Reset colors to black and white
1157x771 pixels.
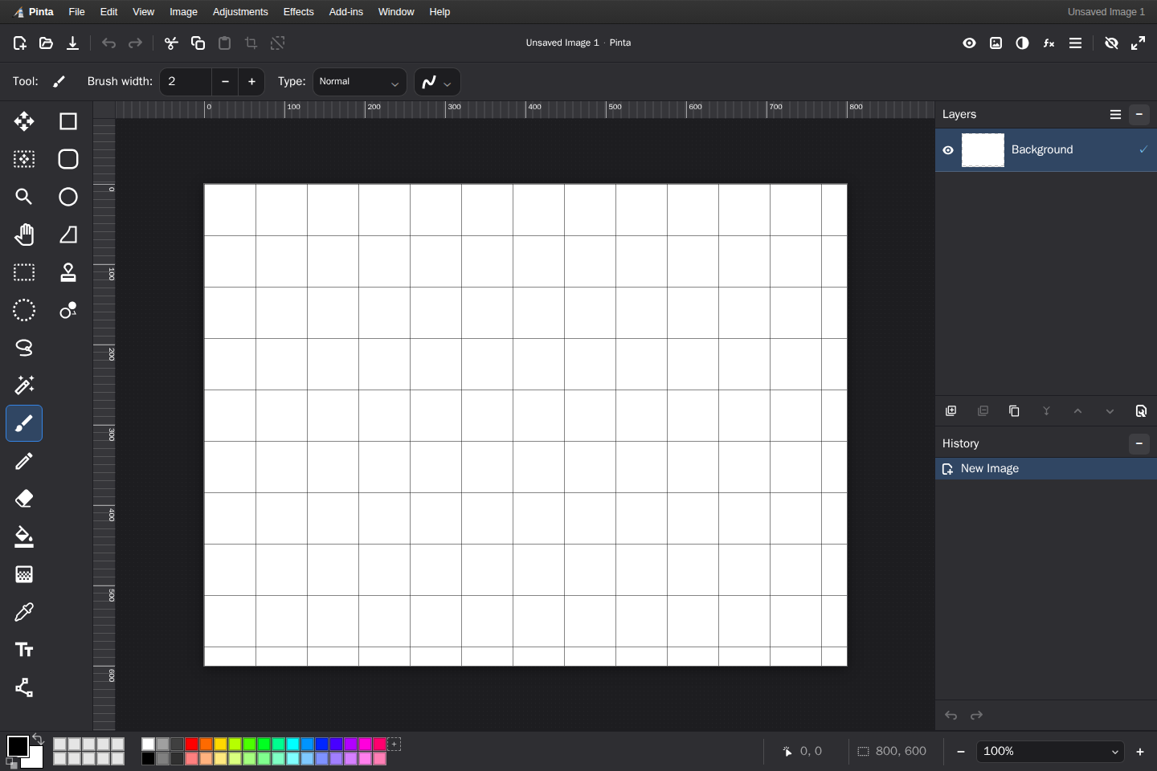point(11,763)
